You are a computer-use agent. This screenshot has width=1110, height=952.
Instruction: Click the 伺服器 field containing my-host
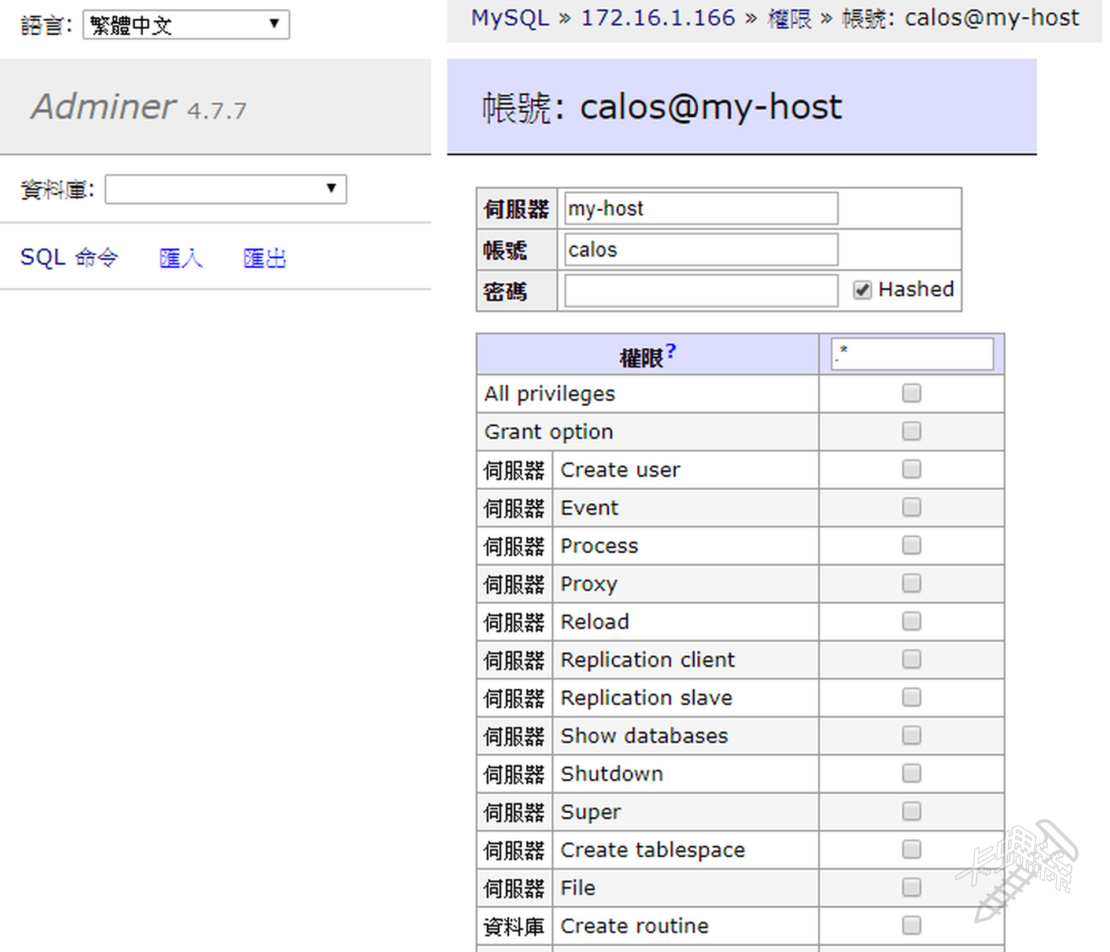pos(701,209)
